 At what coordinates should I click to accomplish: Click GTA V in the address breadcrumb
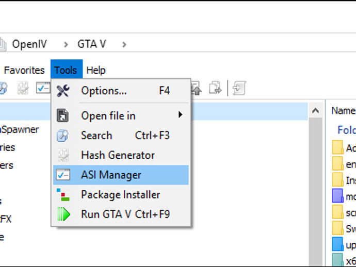(x=92, y=44)
